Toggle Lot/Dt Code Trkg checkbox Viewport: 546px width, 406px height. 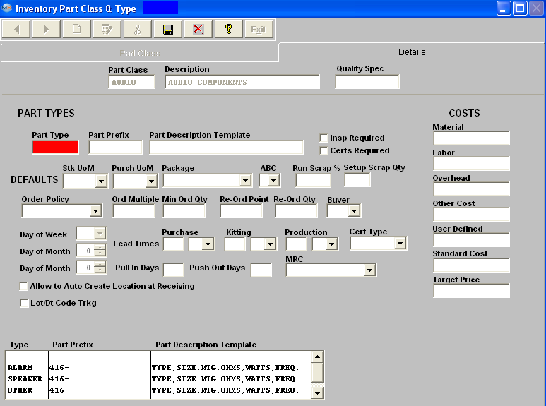(x=24, y=304)
